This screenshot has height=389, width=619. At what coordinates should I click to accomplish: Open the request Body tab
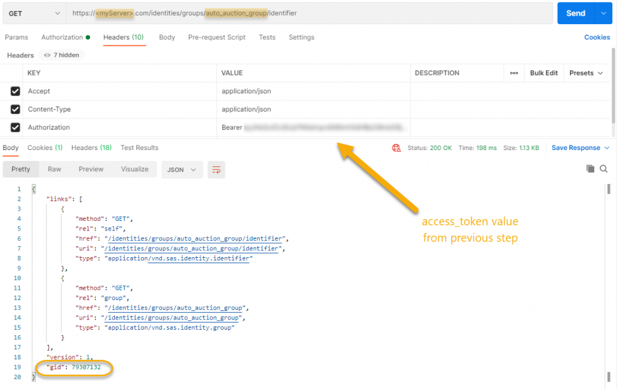[x=167, y=37]
